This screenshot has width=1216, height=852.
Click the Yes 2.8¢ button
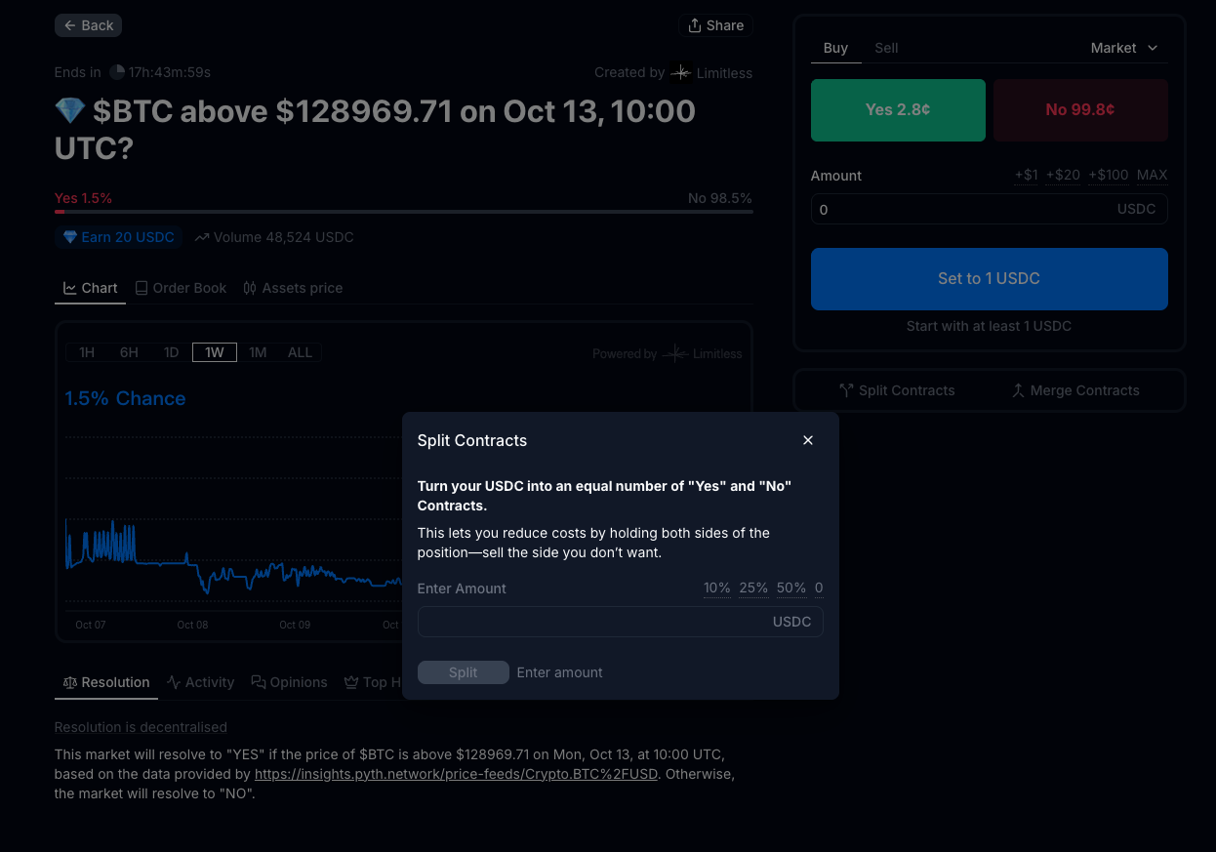898,110
